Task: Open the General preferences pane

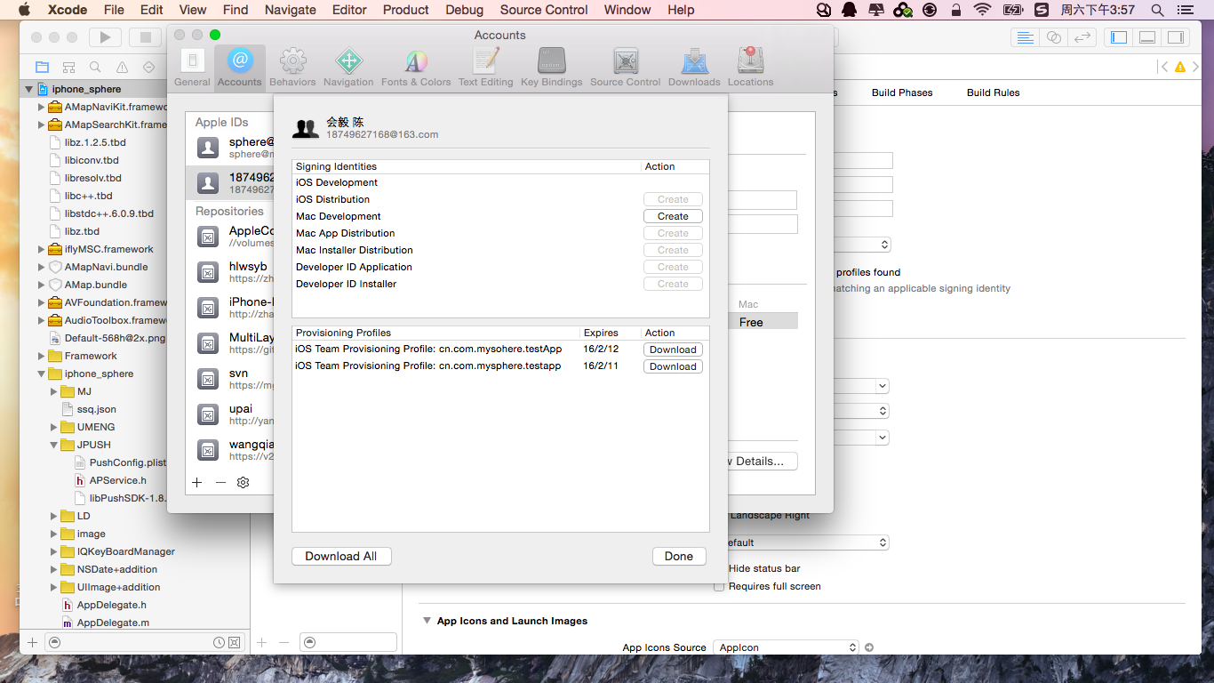Action: [192, 68]
